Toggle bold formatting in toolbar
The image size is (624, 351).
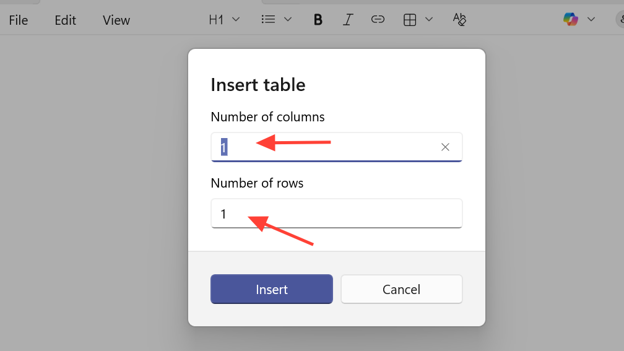tap(318, 20)
